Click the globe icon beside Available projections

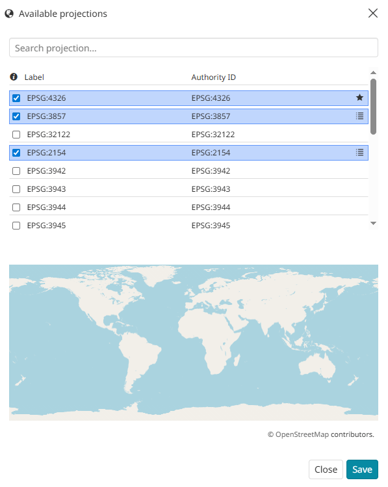pos(9,14)
